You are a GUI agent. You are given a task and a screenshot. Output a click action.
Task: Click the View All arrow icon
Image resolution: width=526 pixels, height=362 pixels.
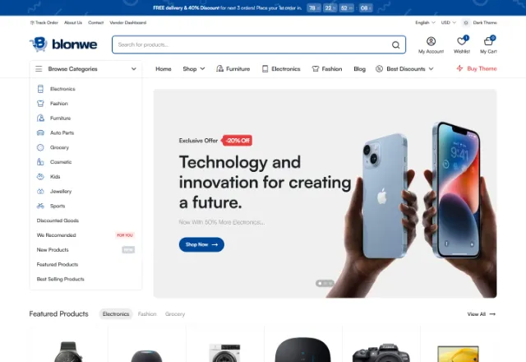[x=492, y=314]
